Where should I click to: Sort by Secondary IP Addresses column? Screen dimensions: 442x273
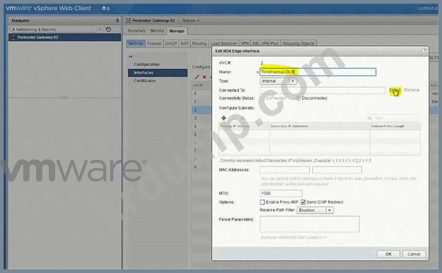pos(320,126)
